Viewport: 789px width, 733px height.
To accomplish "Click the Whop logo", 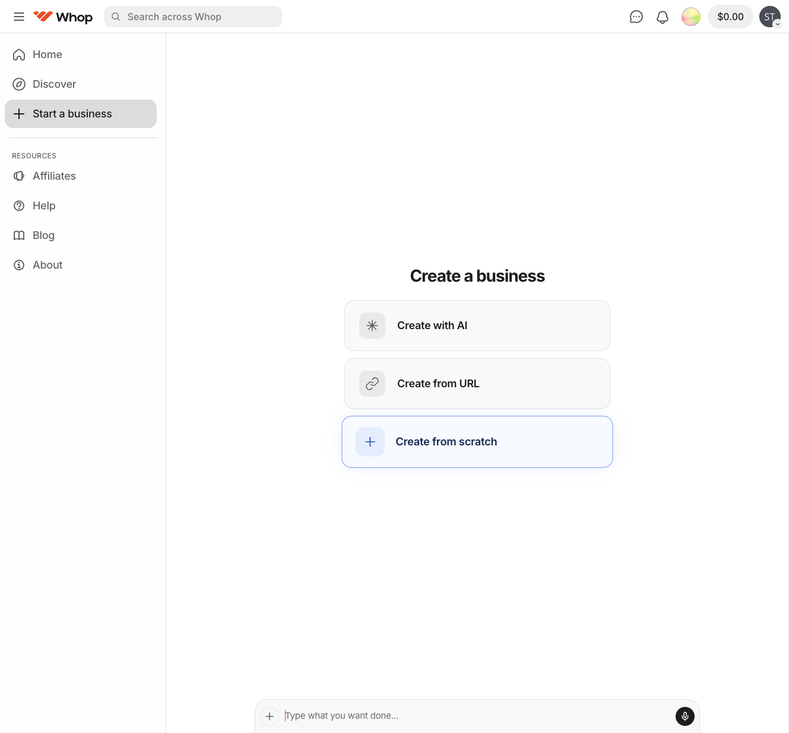I will point(63,17).
